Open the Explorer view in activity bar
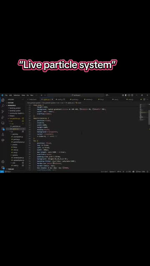 click(3, 100)
